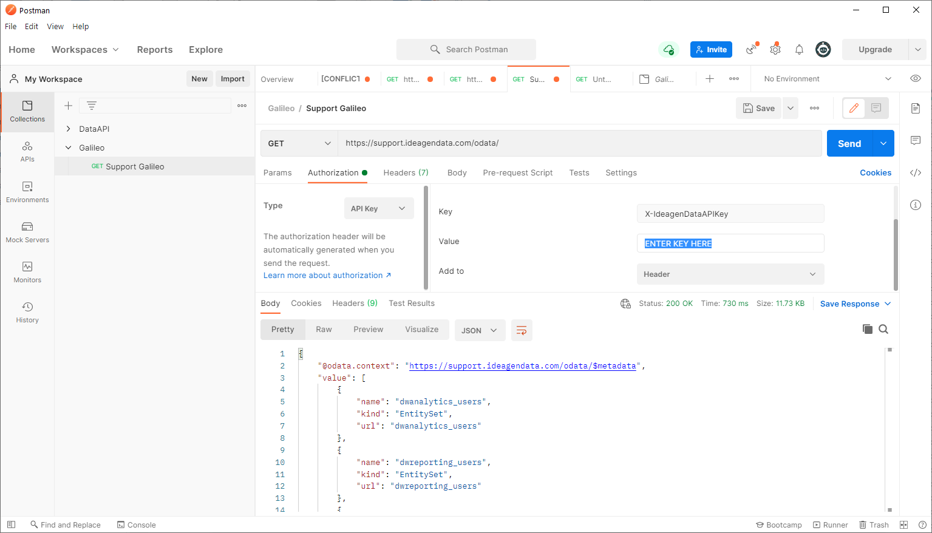Switch to the Headers (7) request tab
Image resolution: width=932 pixels, height=533 pixels.
coord(406,172)
